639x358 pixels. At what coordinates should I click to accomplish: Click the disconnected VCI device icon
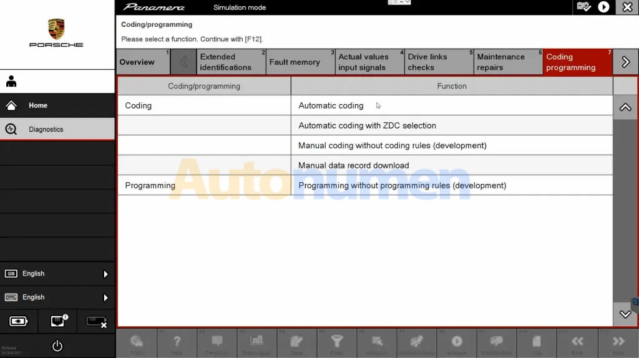(95, 321)
